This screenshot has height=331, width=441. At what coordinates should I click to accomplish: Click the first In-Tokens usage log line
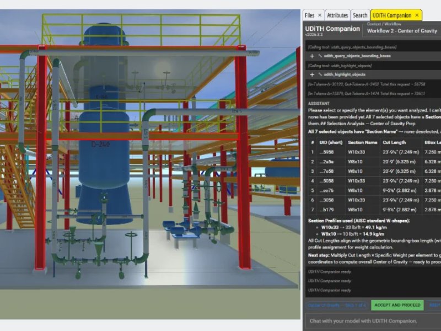click(x=367, y=84)
